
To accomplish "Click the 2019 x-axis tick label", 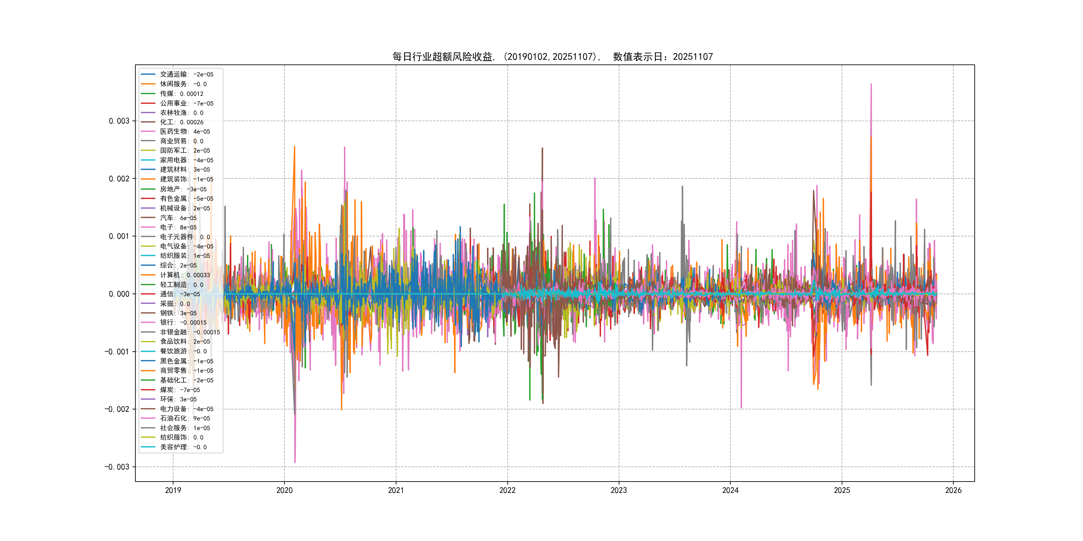I will (x=173, y=490).
